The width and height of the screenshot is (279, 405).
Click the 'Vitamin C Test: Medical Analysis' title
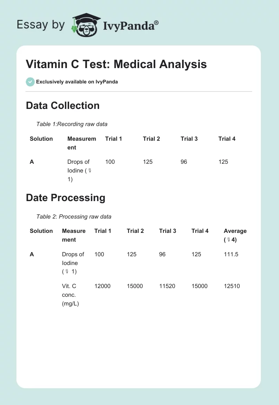tap(116, 64)
